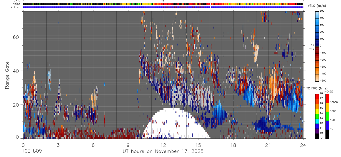Click the "1000" tick on NOISE colorbar

point(334,111)
